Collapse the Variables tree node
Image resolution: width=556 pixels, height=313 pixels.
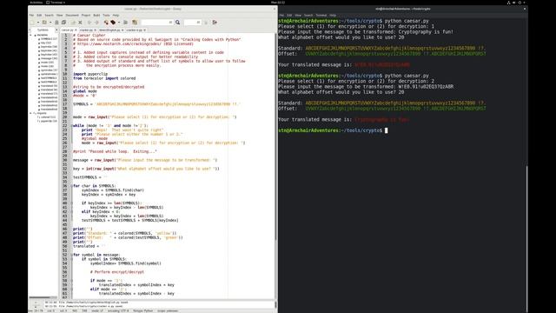31,35
